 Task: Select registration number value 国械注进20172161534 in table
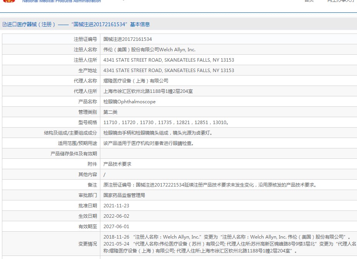click(127, 39)
